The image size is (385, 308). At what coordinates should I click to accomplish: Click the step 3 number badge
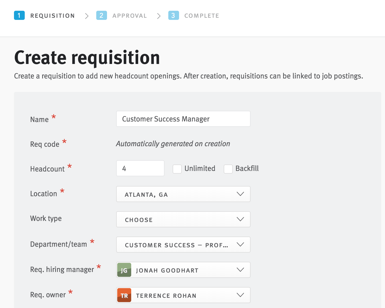coord(173,16)
